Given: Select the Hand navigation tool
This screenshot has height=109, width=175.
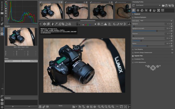Looking at the screenshot, I should click(x=52, y=24).
